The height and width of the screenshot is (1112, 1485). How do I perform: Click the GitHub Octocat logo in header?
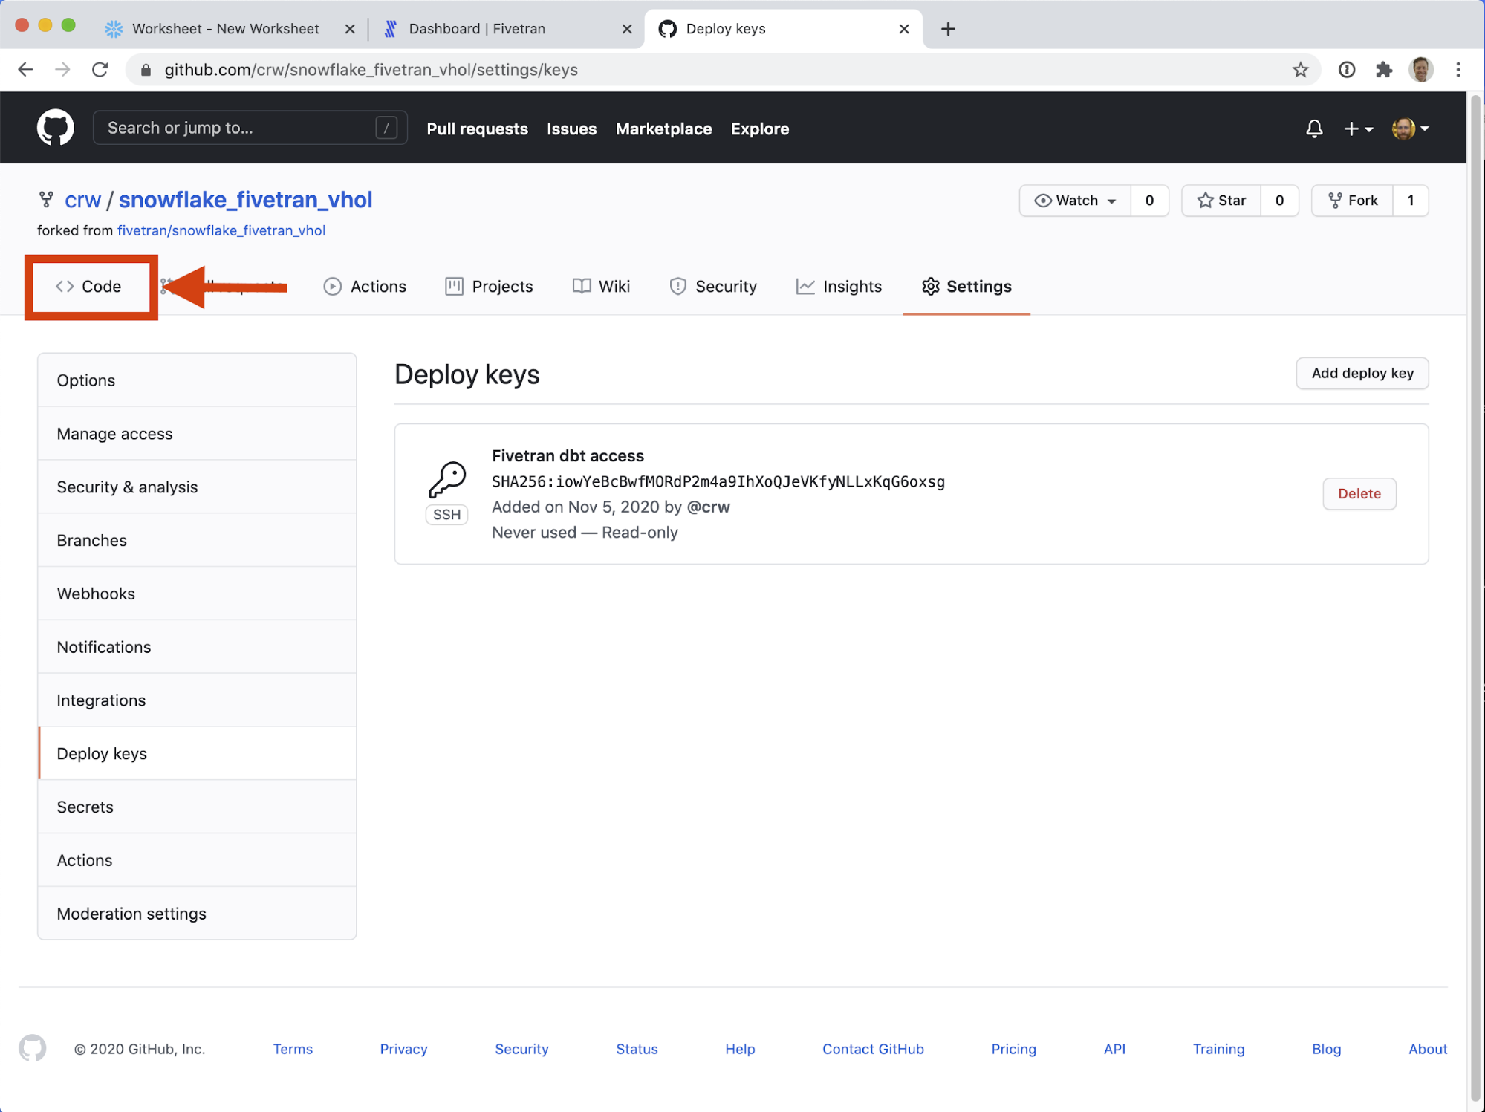tap(55, 128)
